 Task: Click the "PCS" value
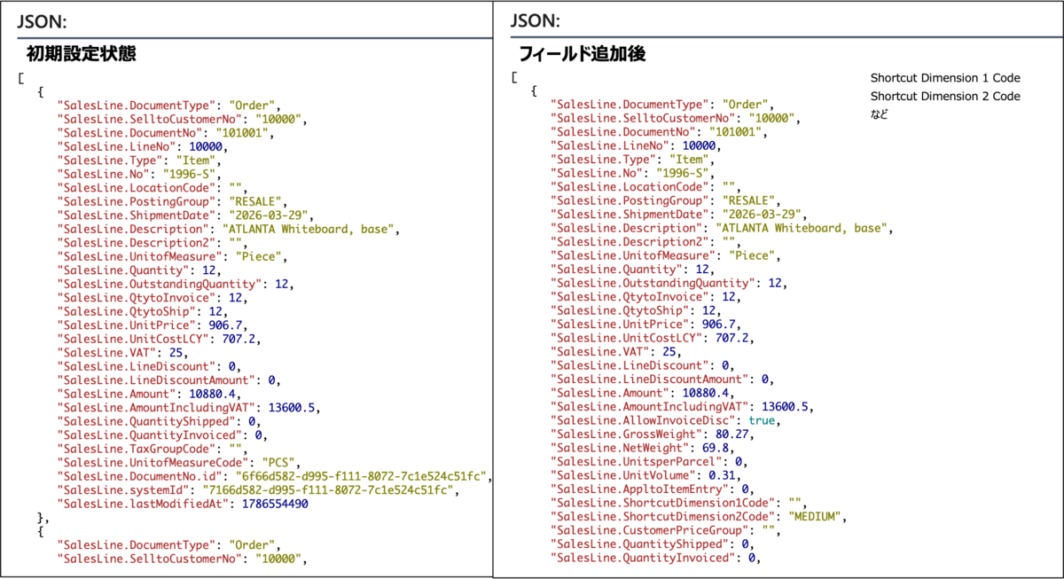point(278,462)
